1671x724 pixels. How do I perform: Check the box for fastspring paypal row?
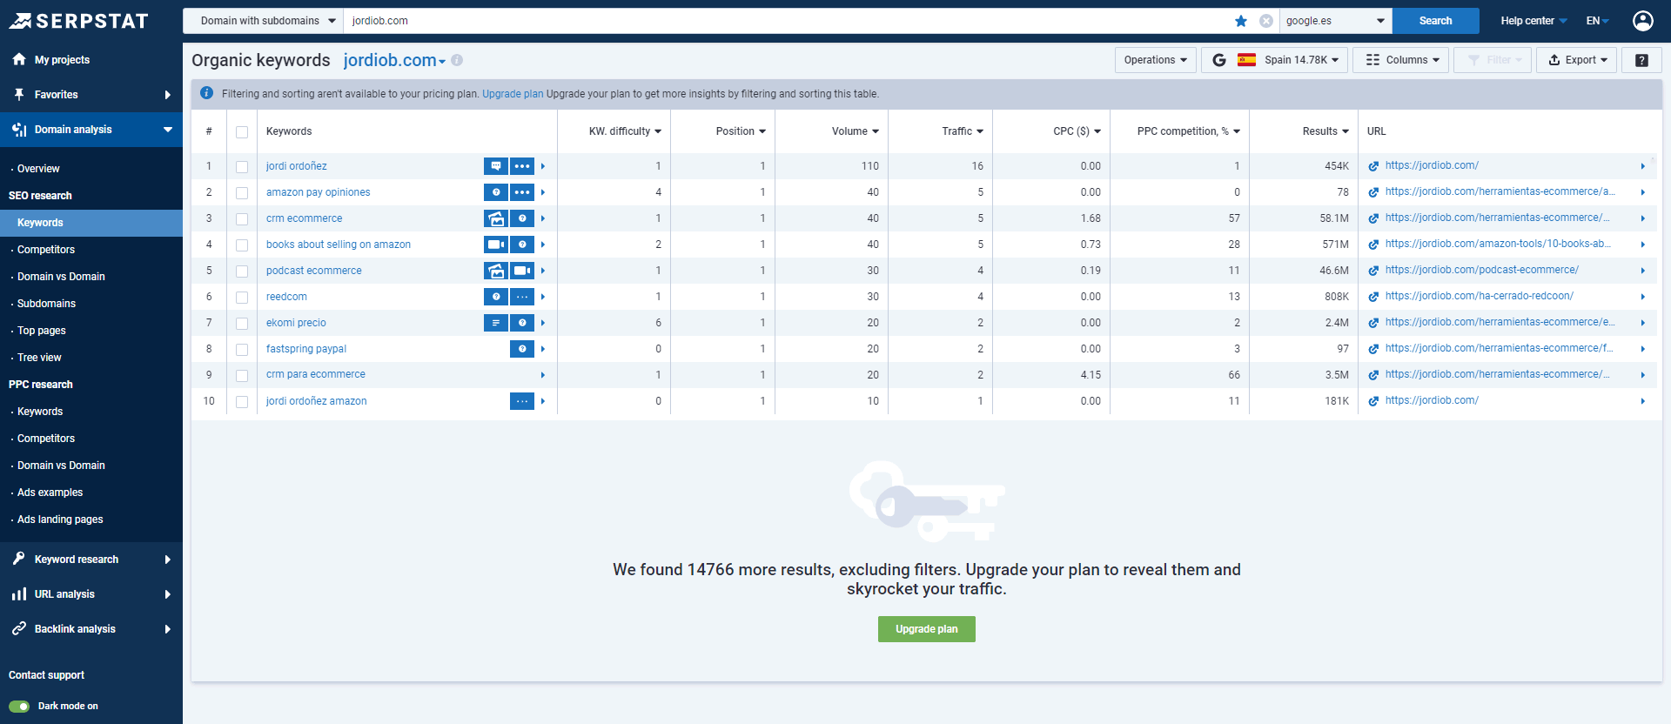click(242, 350)
